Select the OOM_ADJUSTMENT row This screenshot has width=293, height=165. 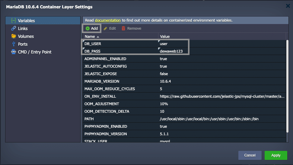(184, 104)
